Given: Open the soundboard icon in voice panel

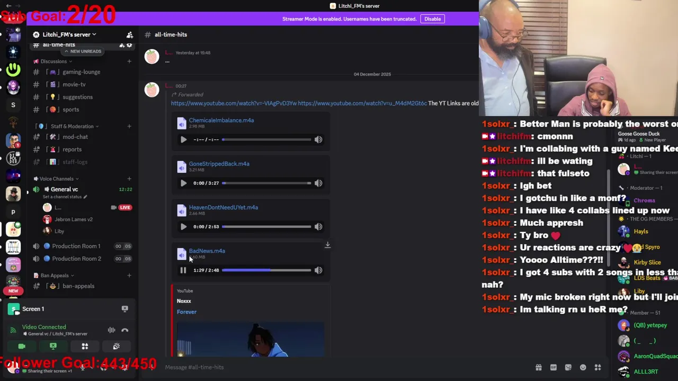Looking at the screenshot, I should click(116, 346).
